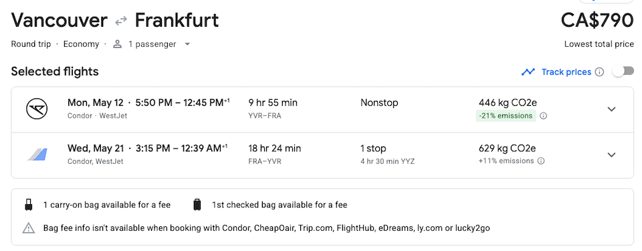
Task: Click info icon beside -21% emissions
Action: (543, 116)
